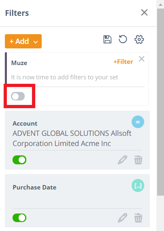Click the save filters floppy disk icon
Image resolution: width=164 pixels, height=231 pixels.
point(107,39)
